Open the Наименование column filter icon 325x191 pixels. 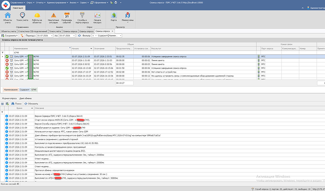click(70, 48)
